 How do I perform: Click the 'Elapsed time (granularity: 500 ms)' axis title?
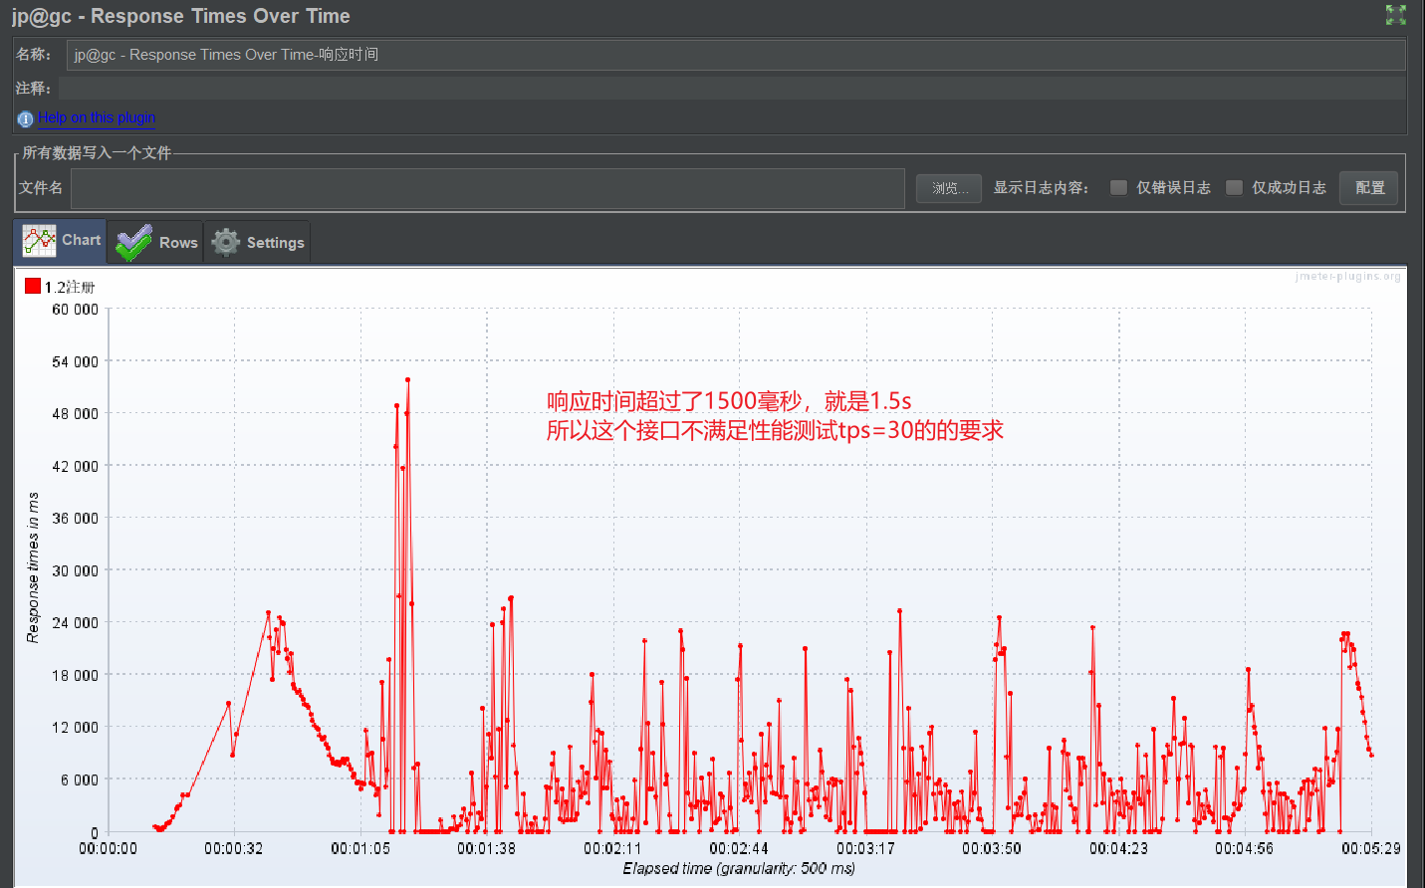[x=739, y=868]
